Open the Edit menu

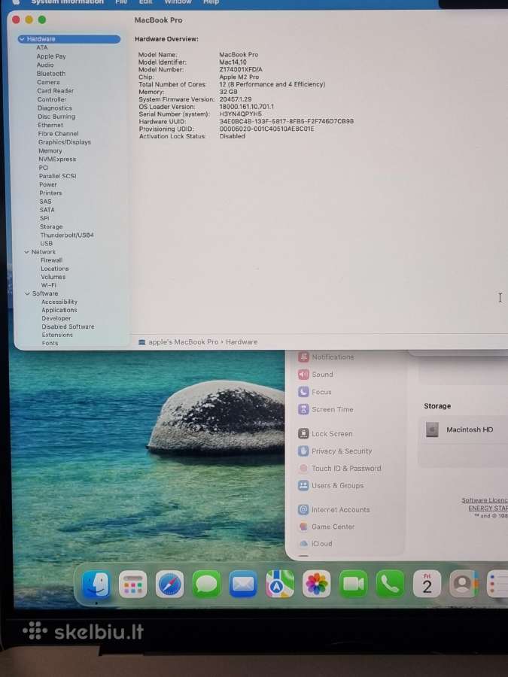pos(145,2)
